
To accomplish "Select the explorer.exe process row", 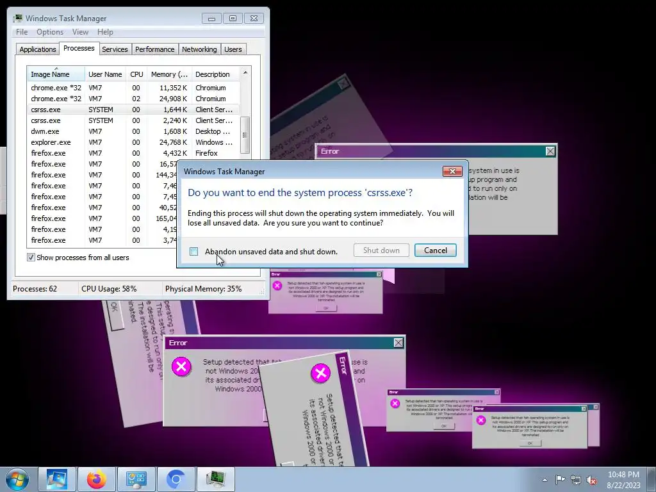I will click(x=133, y=142).
